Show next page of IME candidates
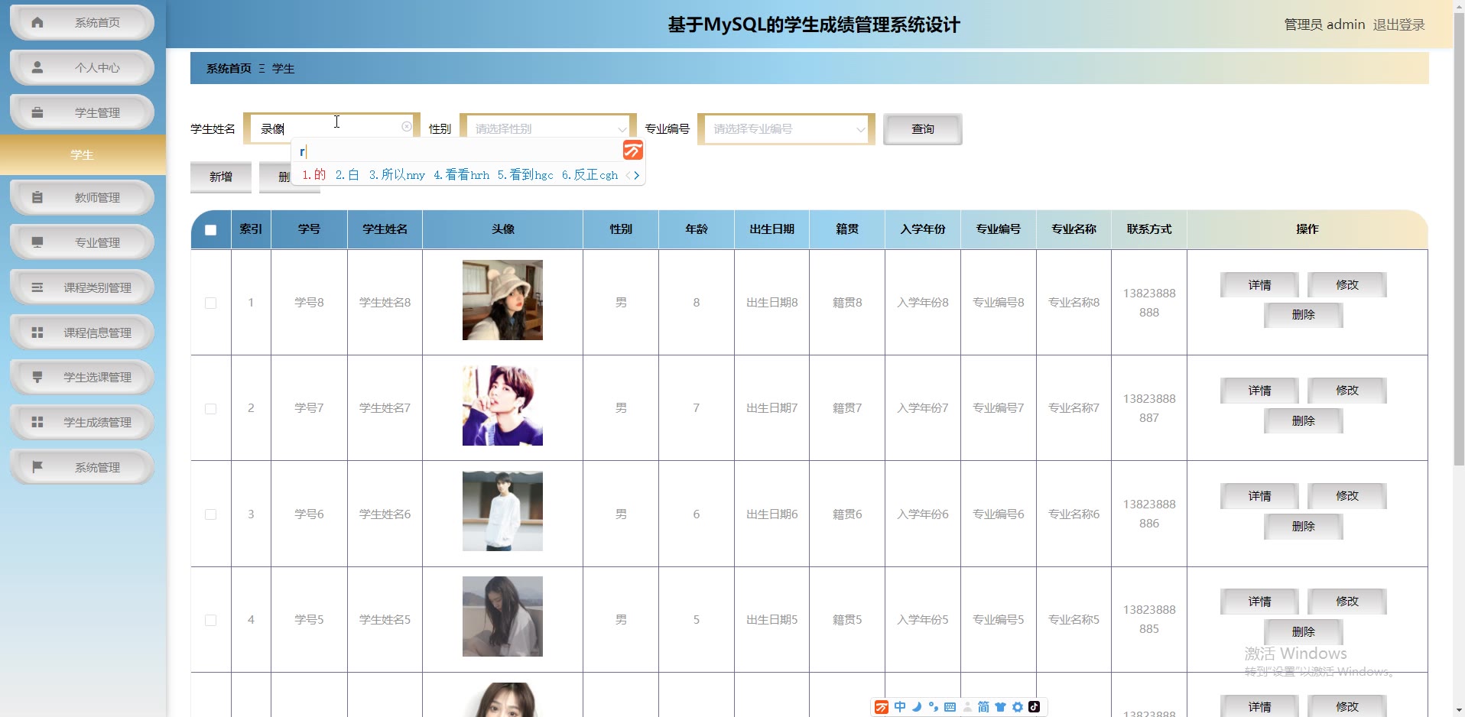This screenshot has width=1465, height=717. click(636, 175)
